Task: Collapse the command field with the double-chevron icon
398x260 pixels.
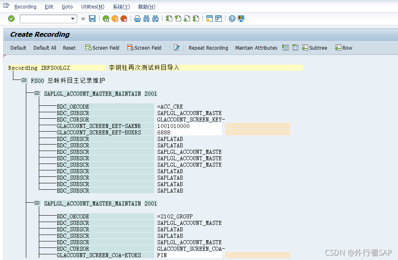Action: (x=83, y=19)
